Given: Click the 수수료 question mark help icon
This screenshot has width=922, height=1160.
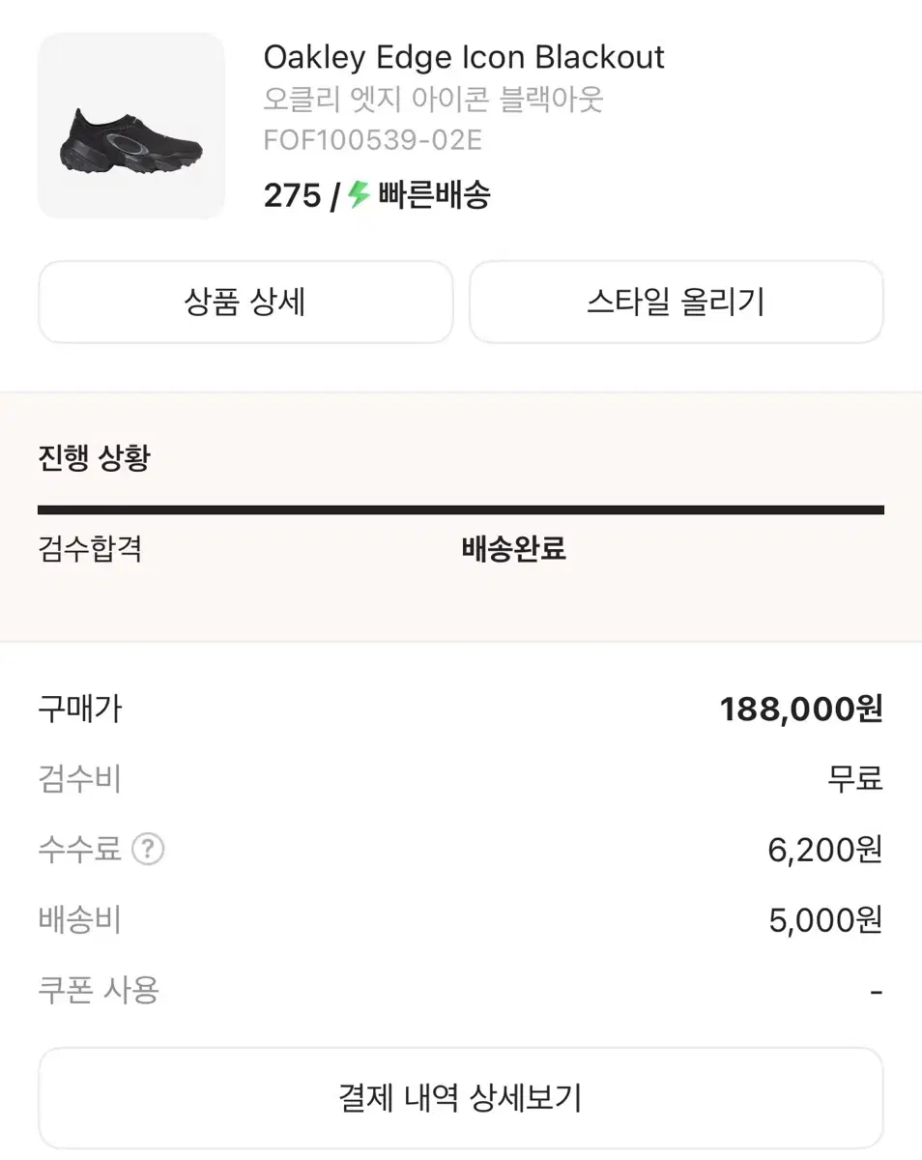Looking at the screenshot, I should (x=148, y=850).
